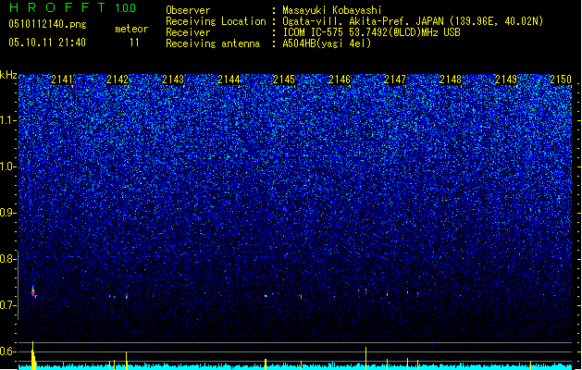
Task: Click the 2147 time marker
Action: pyautogui.click(x=395, y=80)
